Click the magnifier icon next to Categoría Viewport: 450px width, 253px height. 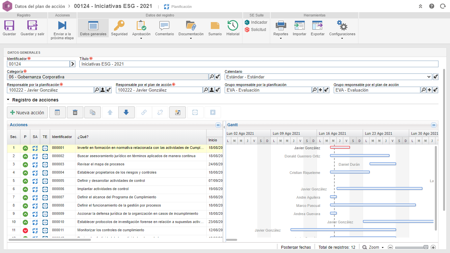[211, 77]
